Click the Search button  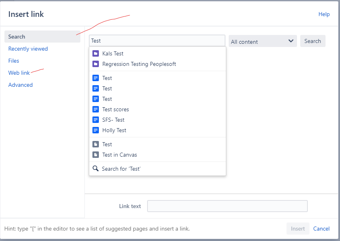313,41
